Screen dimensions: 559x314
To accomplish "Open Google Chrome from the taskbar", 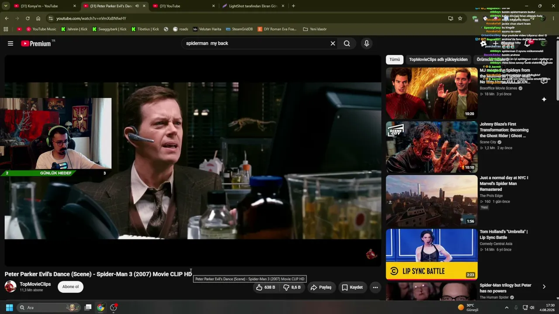I will (x=100, y=307).
